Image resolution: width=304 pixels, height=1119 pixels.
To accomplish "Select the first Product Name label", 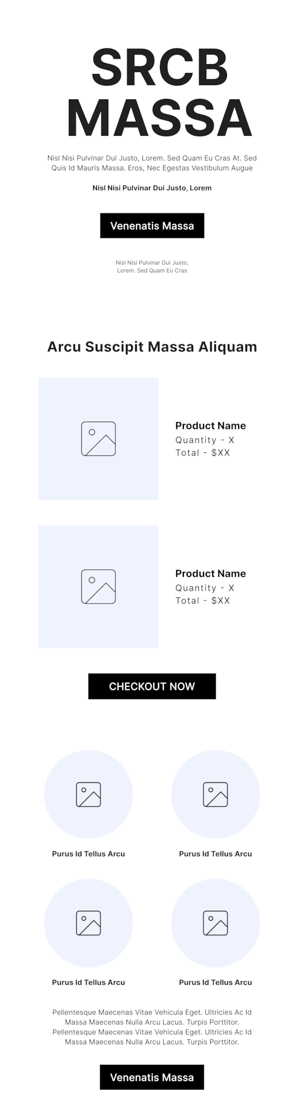I will tap(210, 425).
